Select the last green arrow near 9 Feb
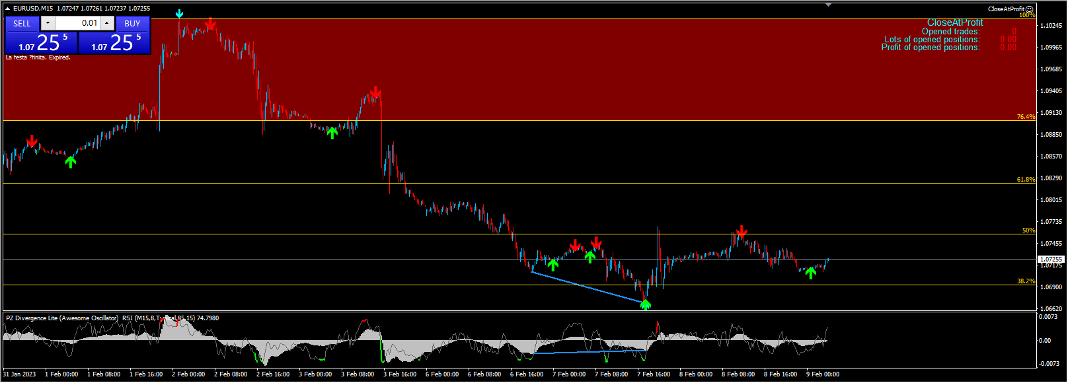The image size is (1068, 383). tap(810, 273)
